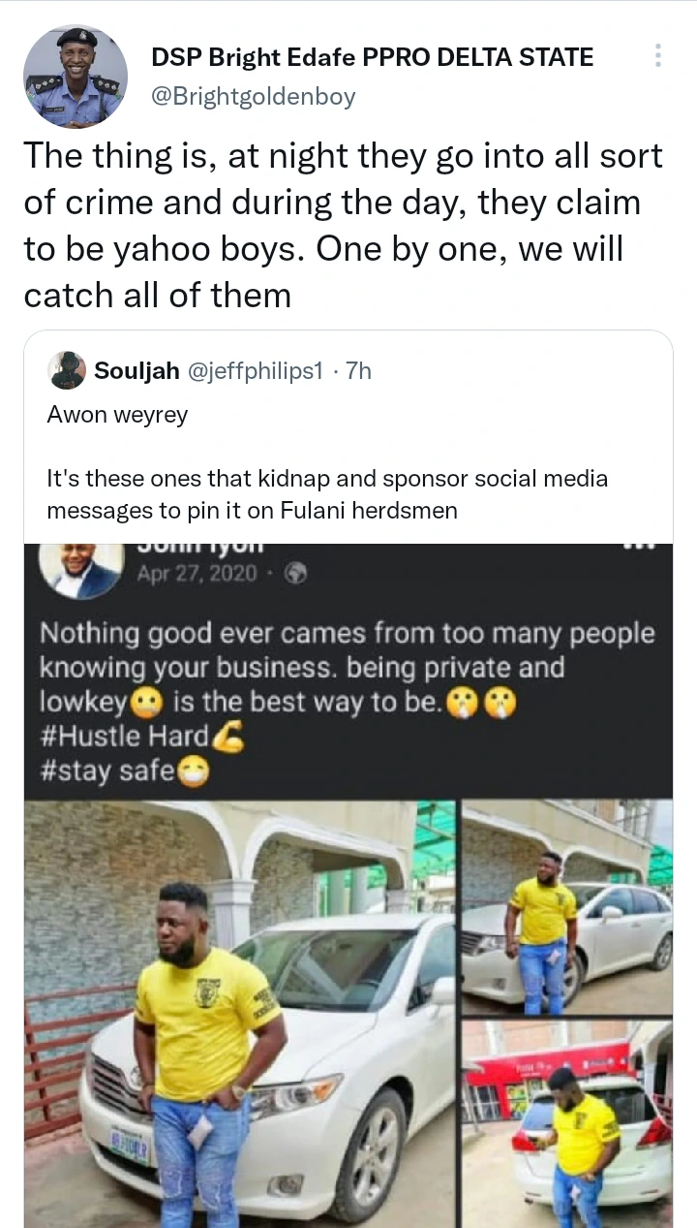Tap the quoted text mentioning Fulani herdsmen
The height and width of the screenshot is (1228, 697).
[327, 494]
